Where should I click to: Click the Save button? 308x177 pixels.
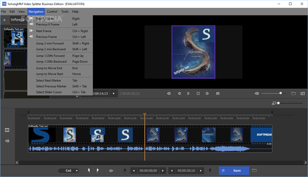pos(234,171)
